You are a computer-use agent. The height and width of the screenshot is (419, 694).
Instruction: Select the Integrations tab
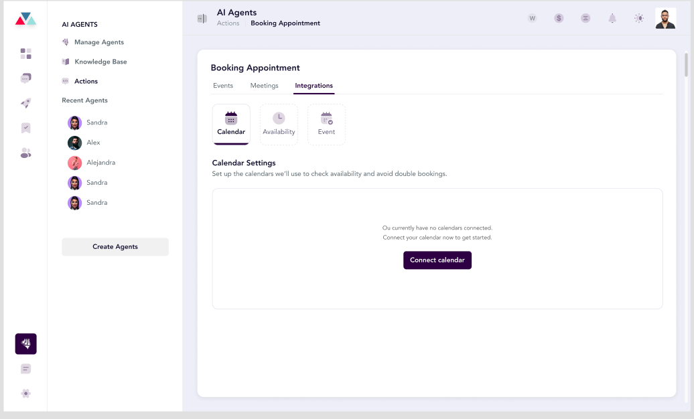click(x=314, y=86)
